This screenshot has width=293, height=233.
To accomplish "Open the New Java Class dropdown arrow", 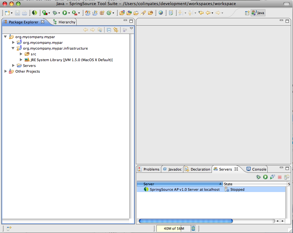I will click(113, 13).
